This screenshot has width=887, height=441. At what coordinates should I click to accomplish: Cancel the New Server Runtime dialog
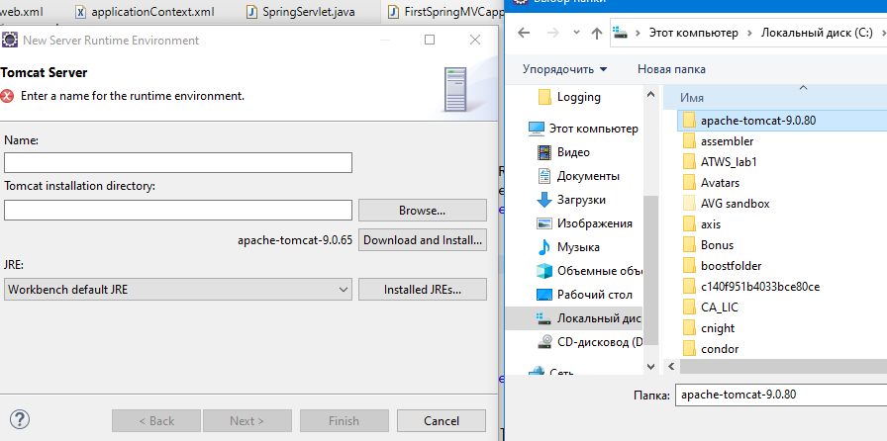[442, 420]
